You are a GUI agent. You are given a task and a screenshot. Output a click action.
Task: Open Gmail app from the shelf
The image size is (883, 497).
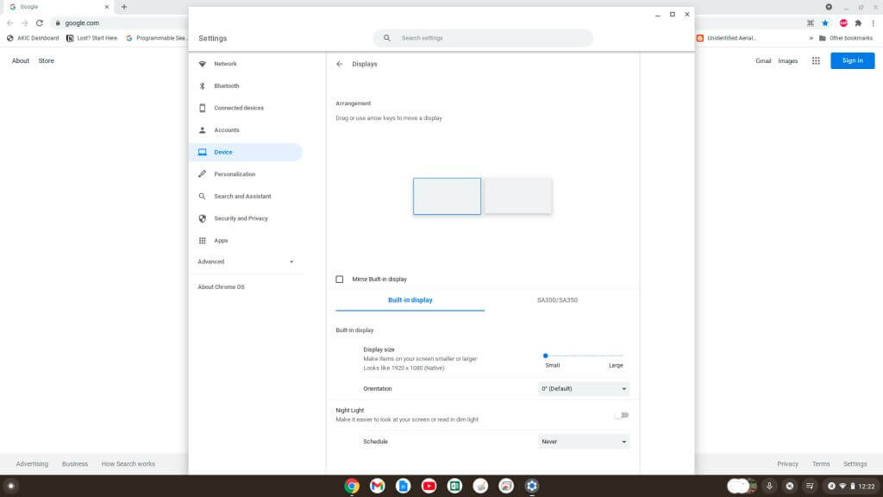(x=377, y=486)
